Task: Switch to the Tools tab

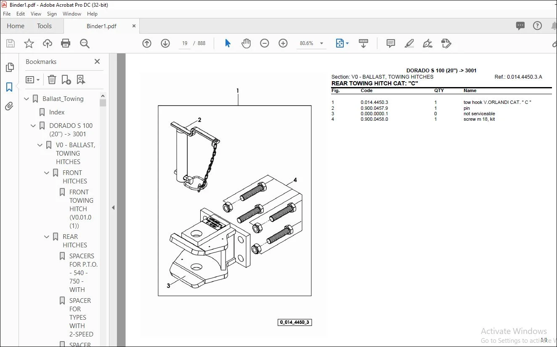Action: click(44, 26)
